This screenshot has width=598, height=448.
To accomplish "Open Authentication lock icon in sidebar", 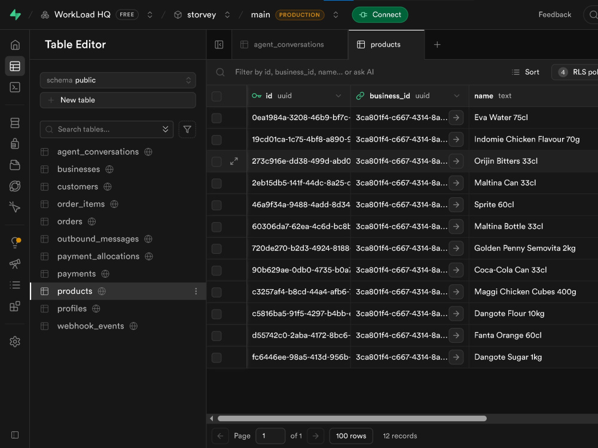I will tap(15, 143).
